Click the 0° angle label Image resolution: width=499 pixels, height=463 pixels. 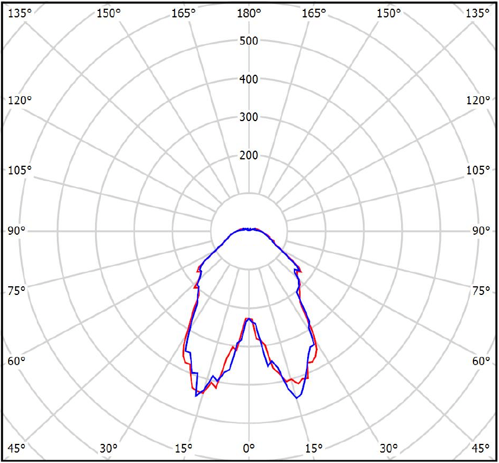click(x=249, y=448)
